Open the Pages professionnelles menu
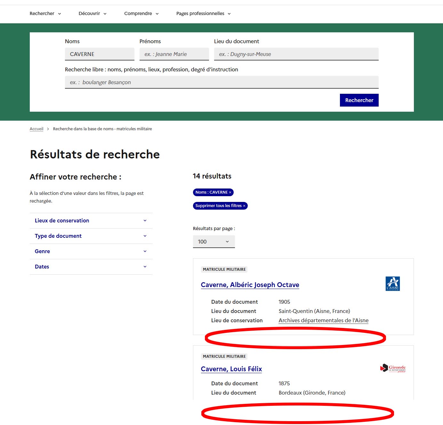The width and height of the screenshot is (443, 425). (x=203, y=13)
